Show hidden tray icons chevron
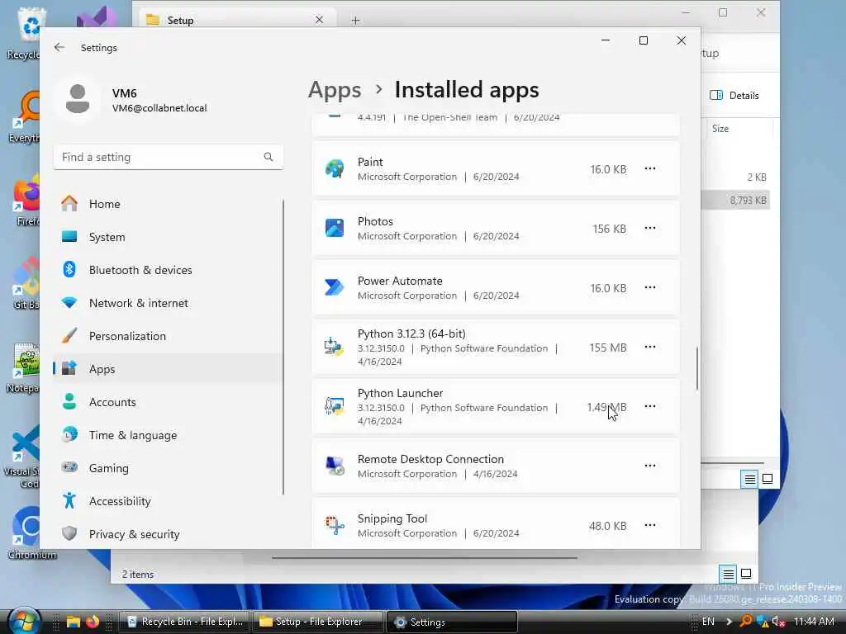The image size is (846, 634). pos(729,622)
